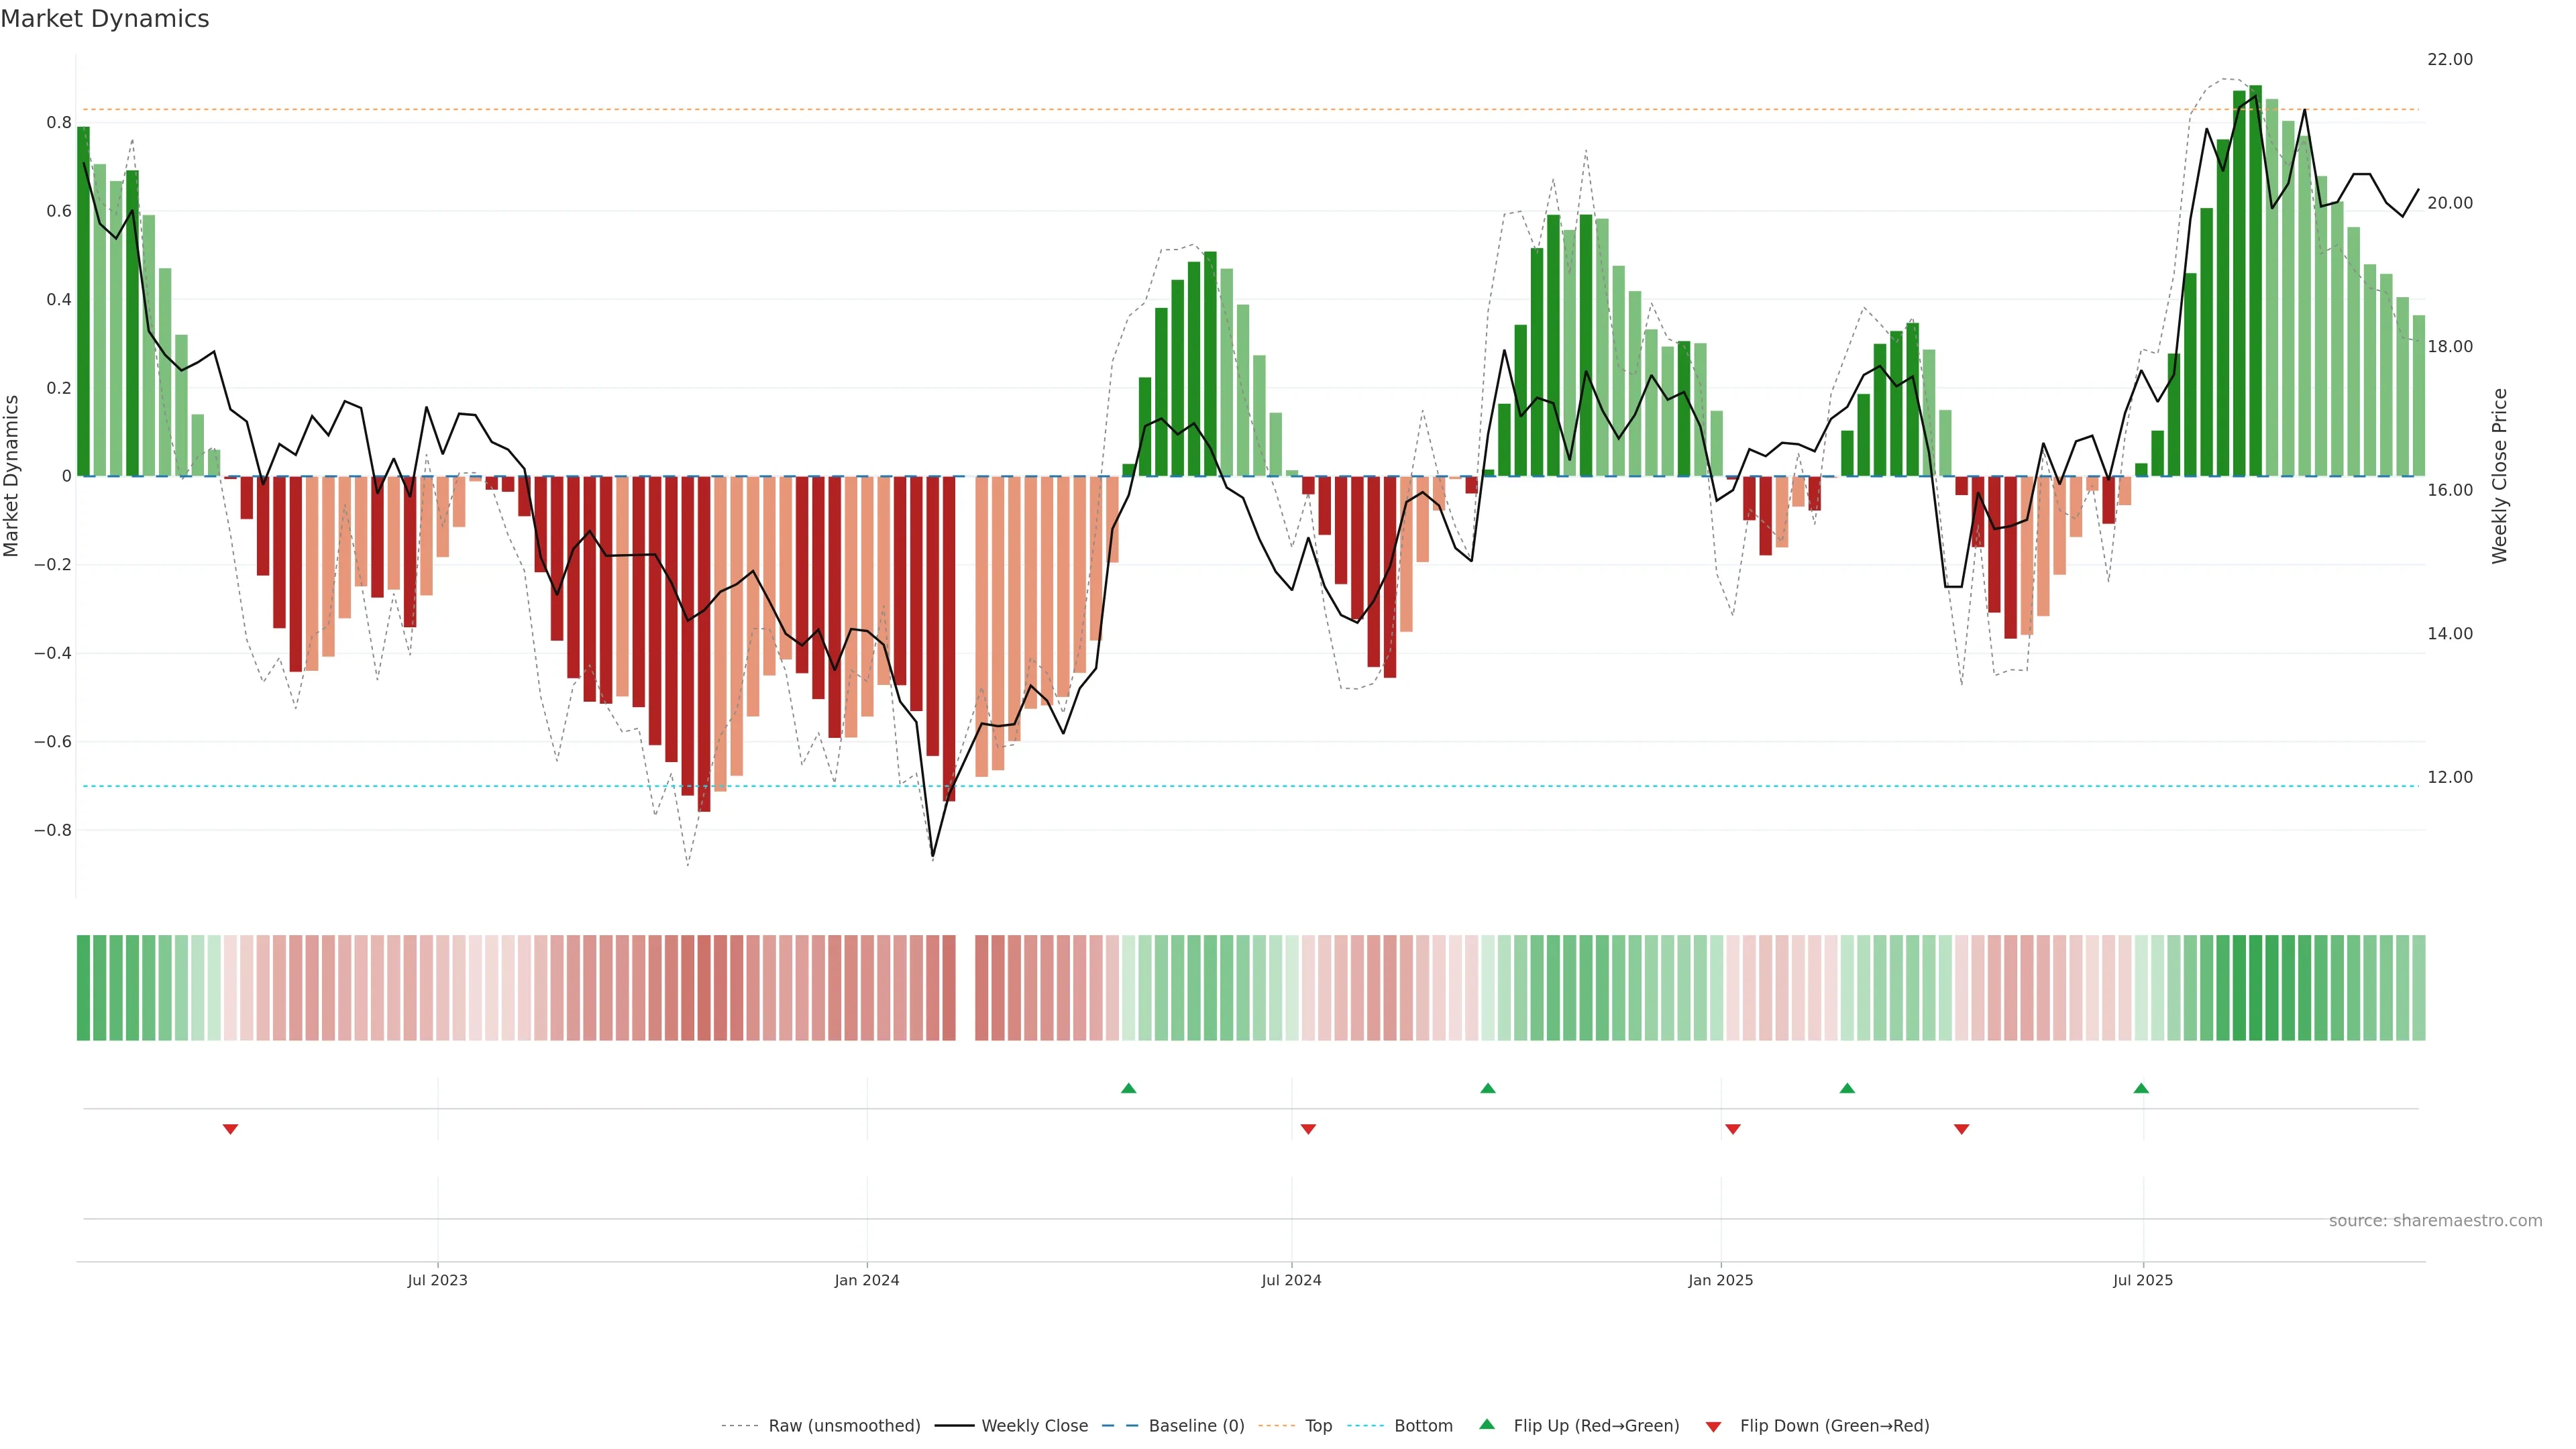Click the first green flip-up triangle marker

tap(1128, 1088)
